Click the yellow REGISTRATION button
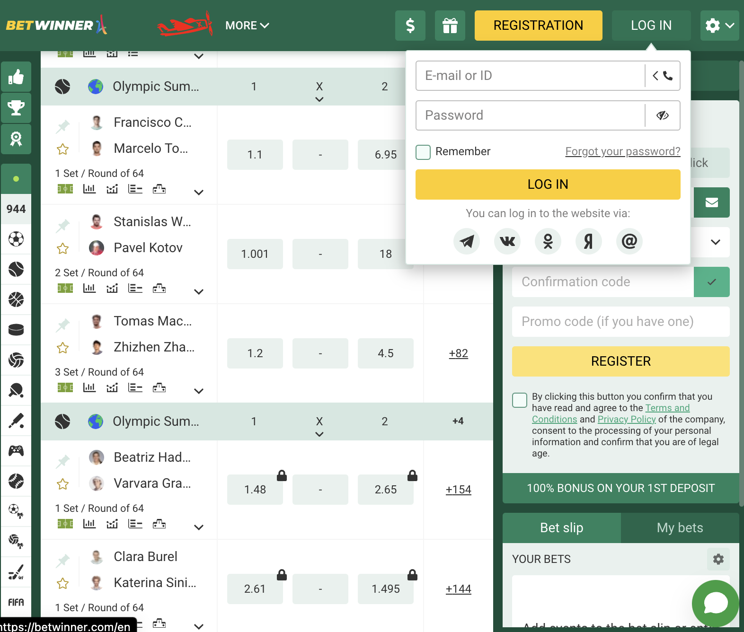 click(538, 26)
